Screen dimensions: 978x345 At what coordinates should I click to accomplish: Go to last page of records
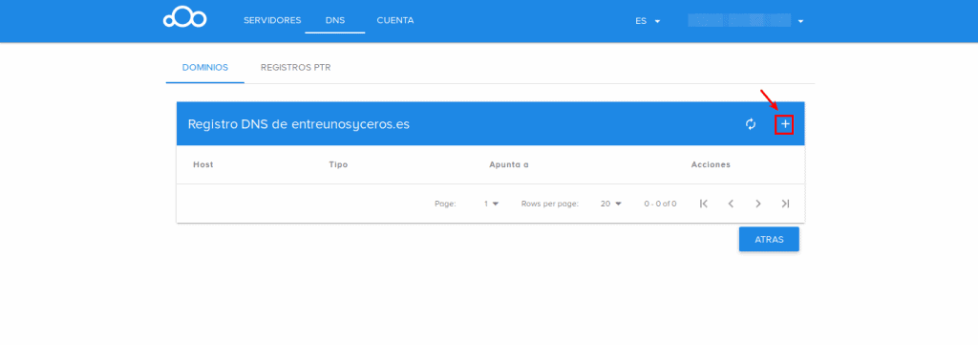click(785, 204)
